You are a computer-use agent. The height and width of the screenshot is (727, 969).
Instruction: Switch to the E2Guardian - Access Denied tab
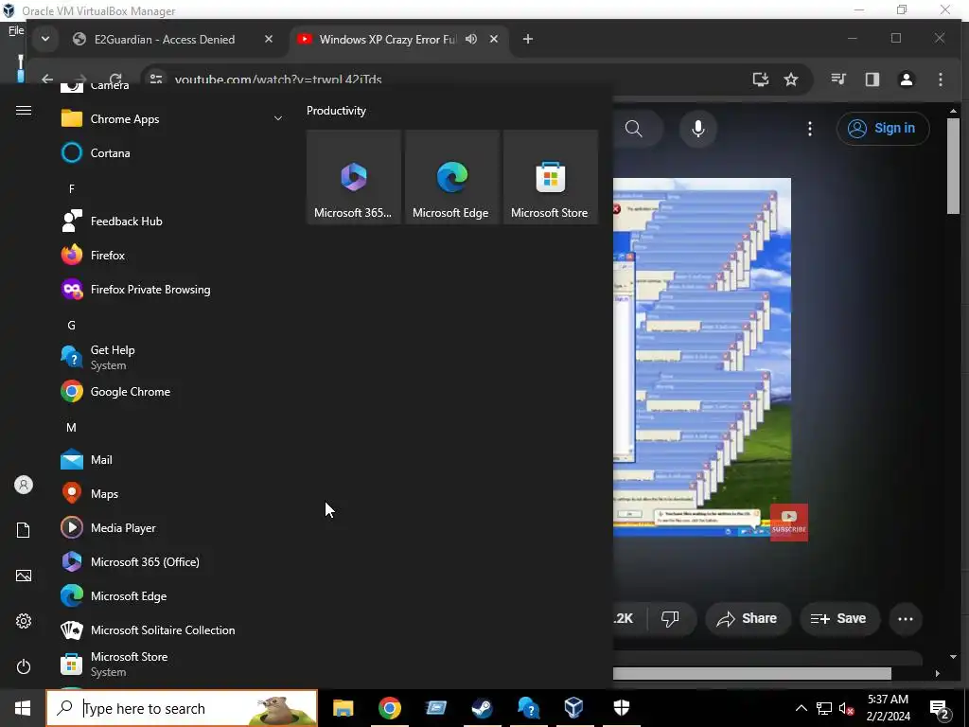click(x=164, y=39)
